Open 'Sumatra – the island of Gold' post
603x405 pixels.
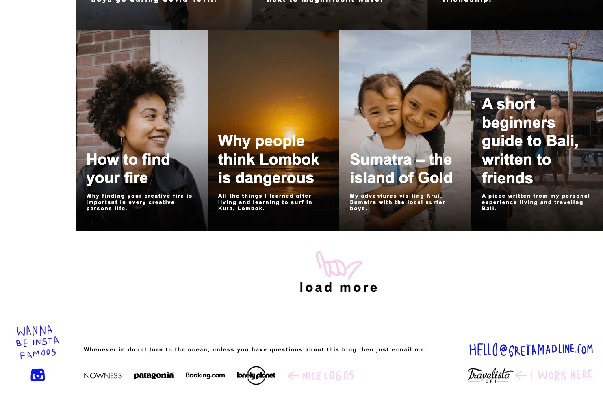click(x=405, y=130)
